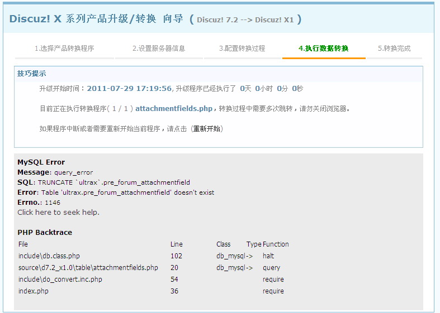Click the MySQL Error heading
The image size is (440, 313).
pyautogui.click(x=41, y=162)
